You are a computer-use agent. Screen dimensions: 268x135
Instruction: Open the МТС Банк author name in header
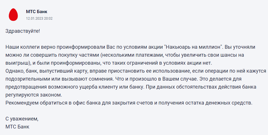tap(37, 12)
